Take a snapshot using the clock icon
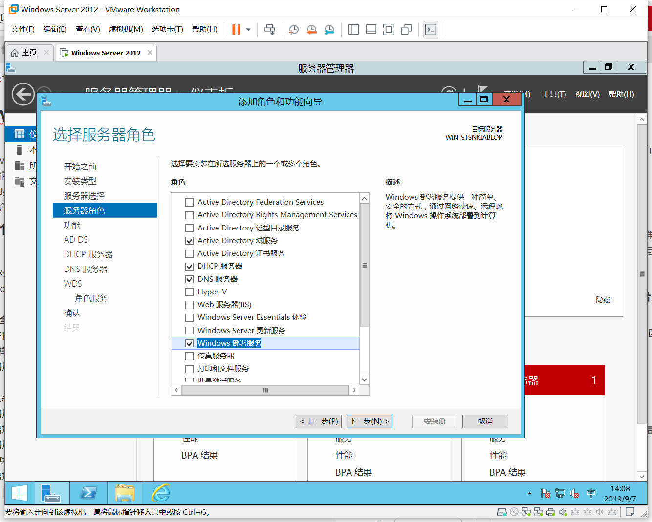This screenshot has width=652, height=522. 294,30
